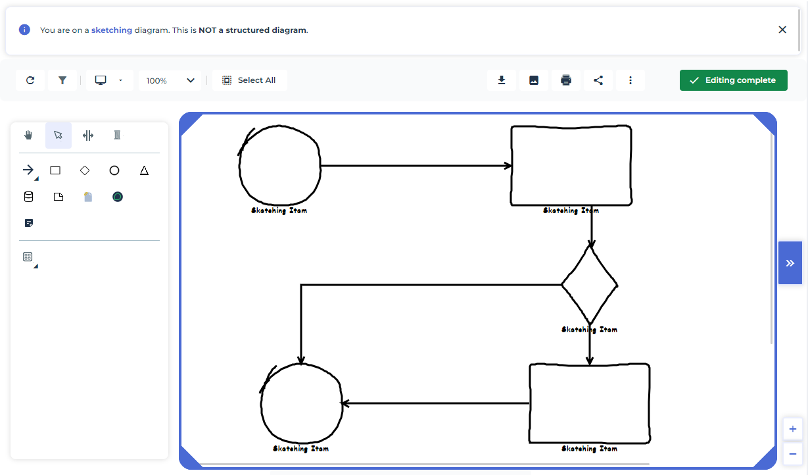Open the 100% zoom level dropdown
The image size is (808, 475).
click(170, 80)
